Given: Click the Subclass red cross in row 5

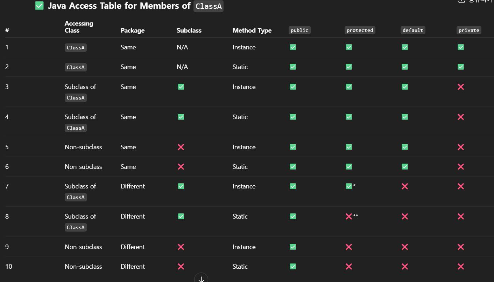Looking at the screenshot, I should 181,147.
